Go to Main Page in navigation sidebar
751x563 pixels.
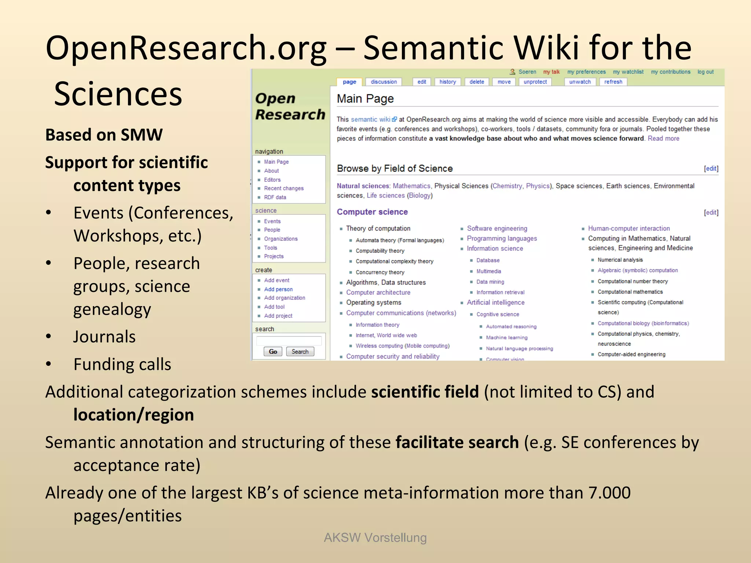276,162
